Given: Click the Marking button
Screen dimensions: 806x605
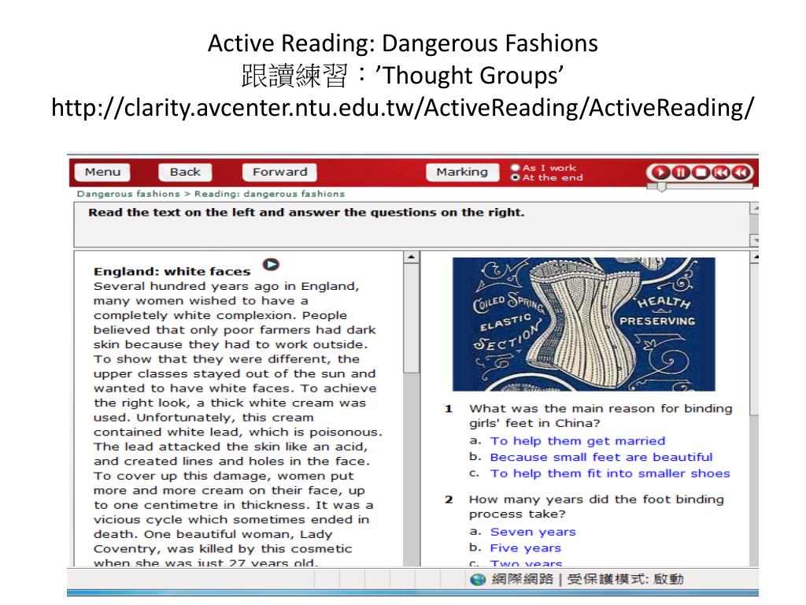Looking at the screenshot, I should [x=462, y=172].
